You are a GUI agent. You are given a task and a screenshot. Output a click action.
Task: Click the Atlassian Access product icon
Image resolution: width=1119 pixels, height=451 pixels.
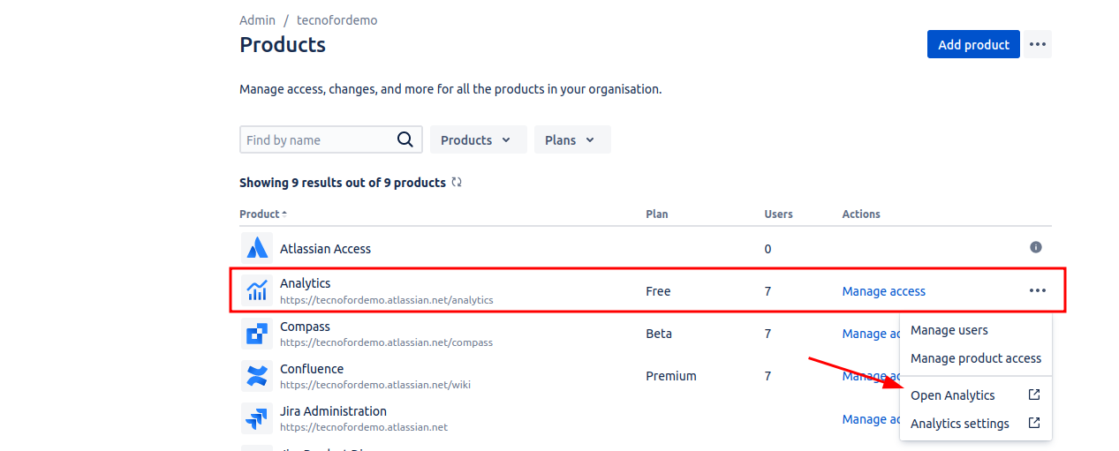click(x=257, y=248)
